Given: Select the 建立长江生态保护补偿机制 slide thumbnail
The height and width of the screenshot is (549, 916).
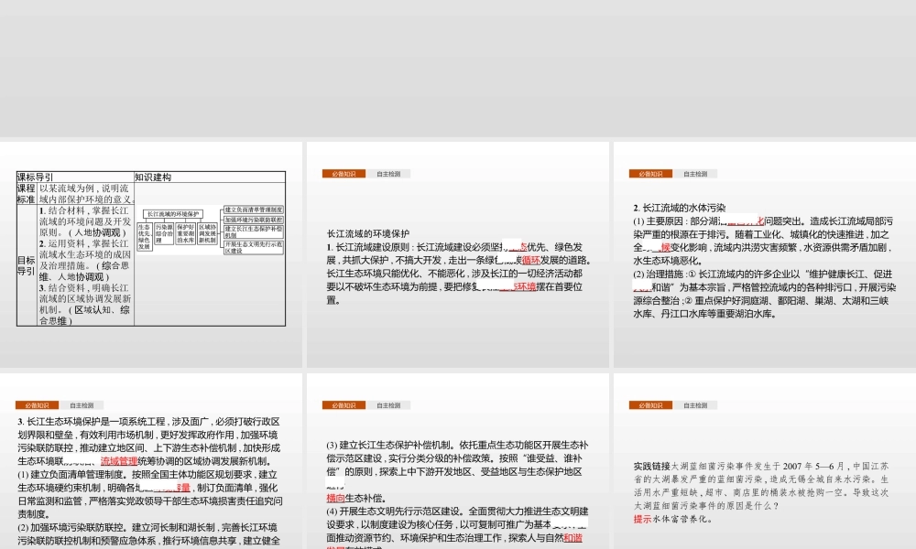Looking at the screenshot, I should (x=457, y=474).
